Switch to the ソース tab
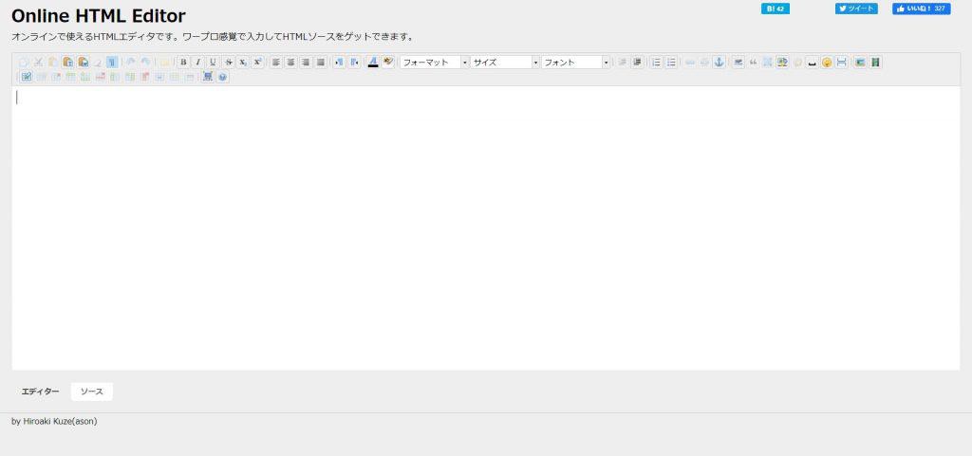Viewport: 972px width, 456px height. 92,392
